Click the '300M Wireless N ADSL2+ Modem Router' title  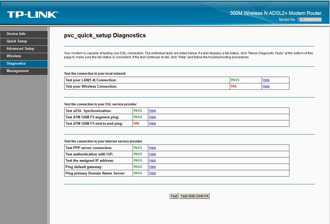(276, 13)
